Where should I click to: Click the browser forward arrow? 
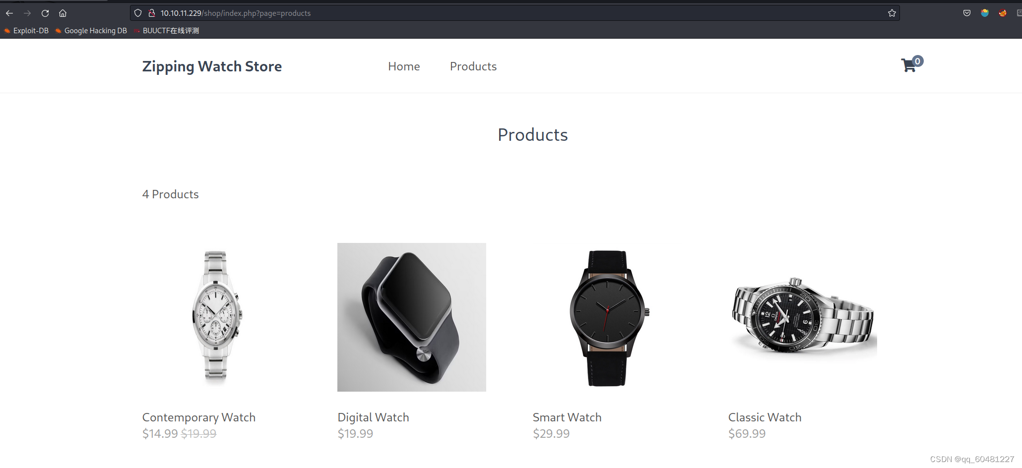pyautogui.click(x=27, y=13)
